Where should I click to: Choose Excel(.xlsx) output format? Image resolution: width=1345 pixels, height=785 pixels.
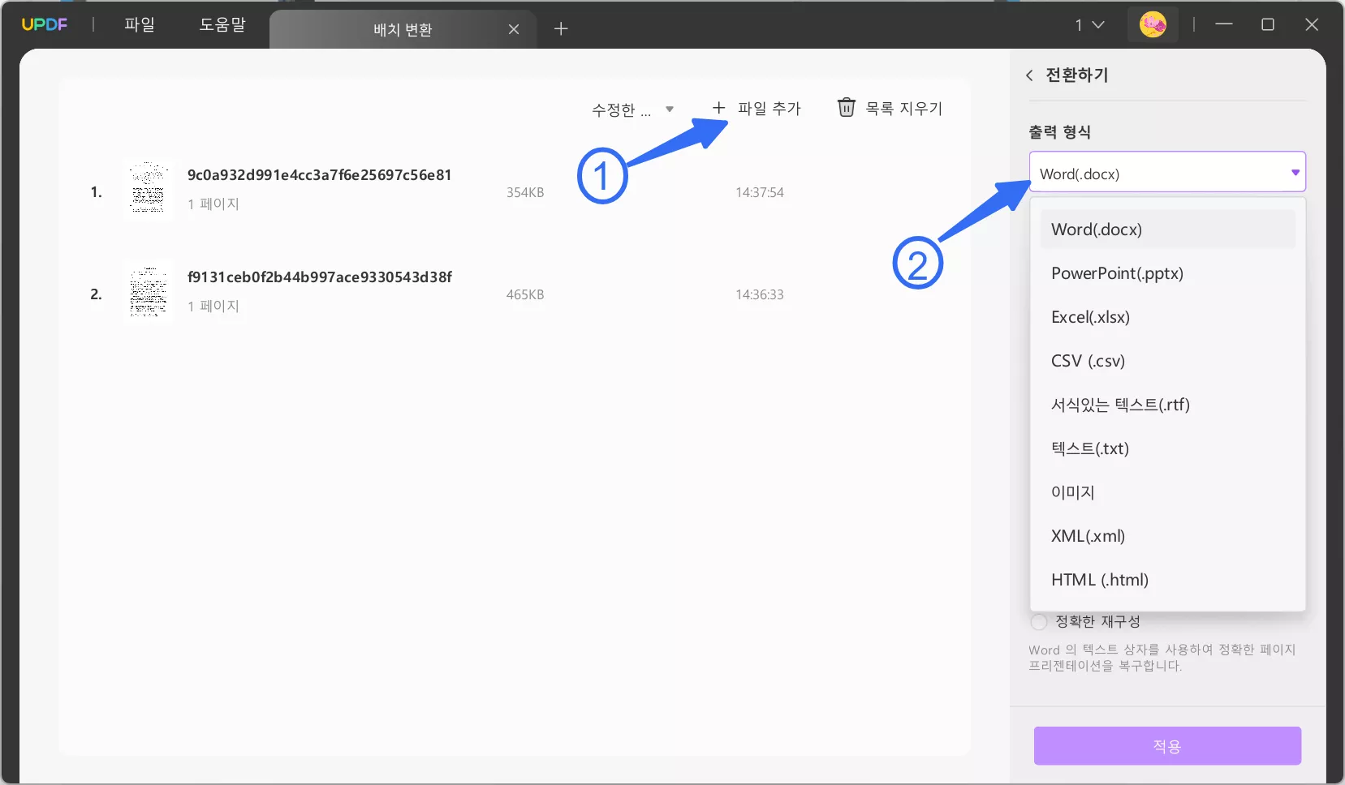(x=1167, y=317)
